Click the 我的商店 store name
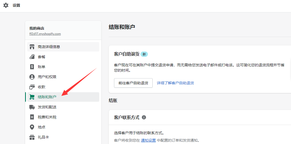Screen dimensions: 291x144 point(37,28)
